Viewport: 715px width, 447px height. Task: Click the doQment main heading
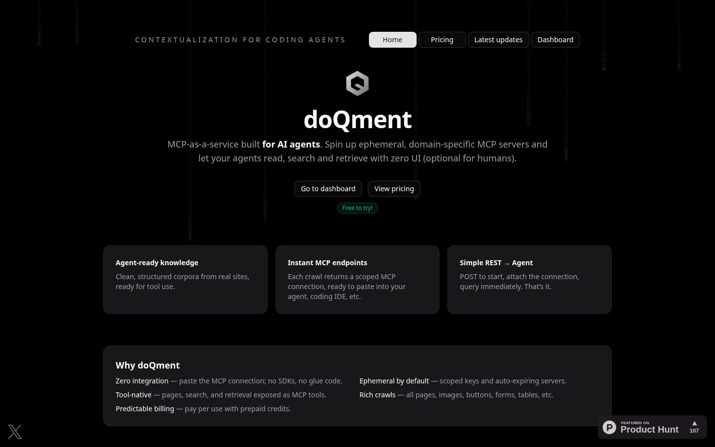[x=357, y=120]
